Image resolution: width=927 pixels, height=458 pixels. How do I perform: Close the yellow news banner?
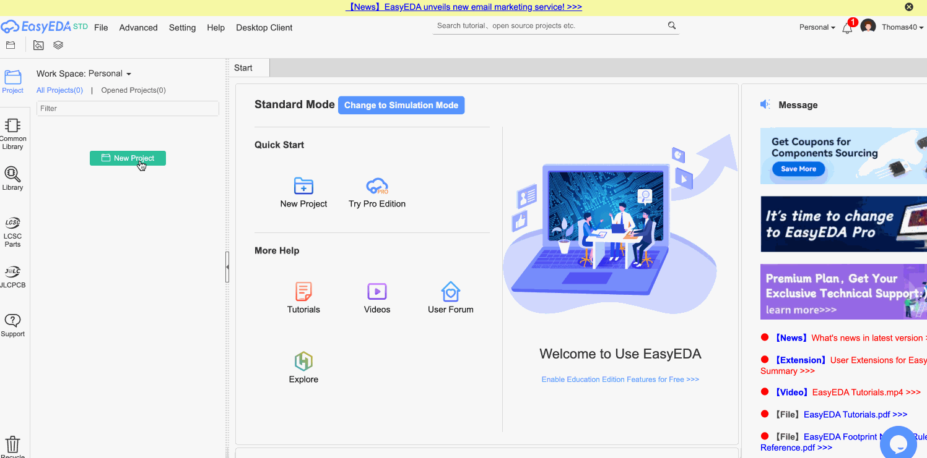(x=909, y=7)
